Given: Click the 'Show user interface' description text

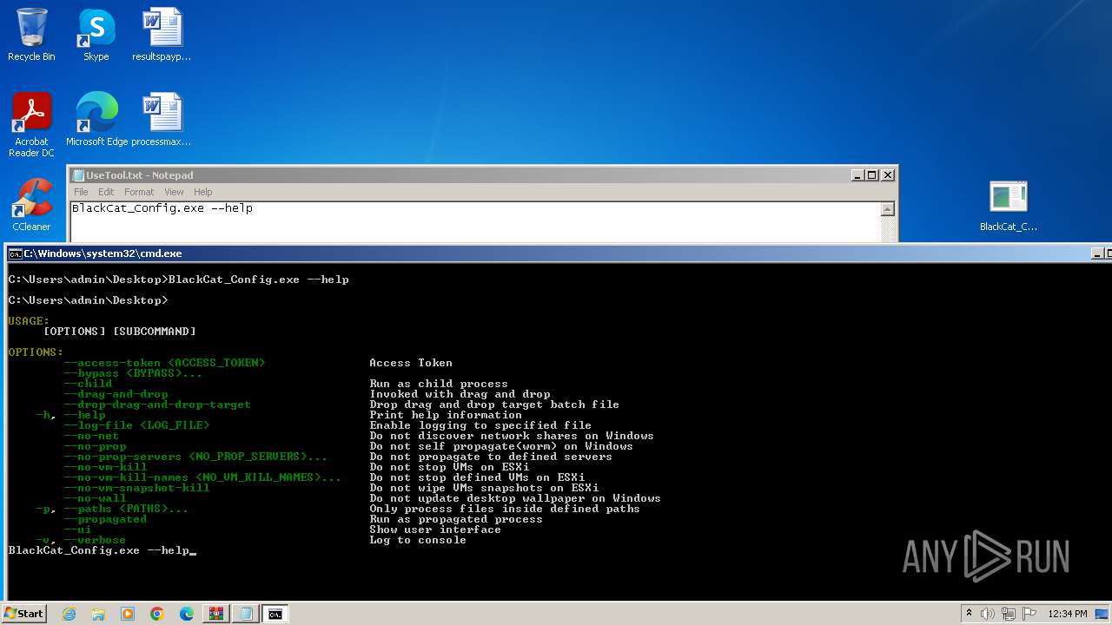Looking at the screenshot, I should 435,530.
